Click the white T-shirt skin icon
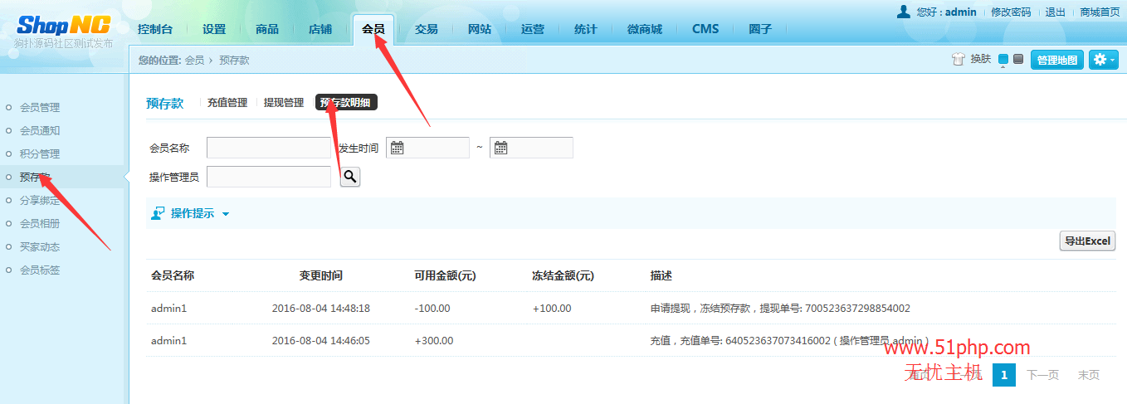Screen dimensions: 1127x404 (x=958, y=60)
